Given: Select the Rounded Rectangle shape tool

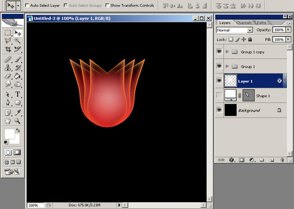Looking at the screenshot, I should [x=18, y=102].
